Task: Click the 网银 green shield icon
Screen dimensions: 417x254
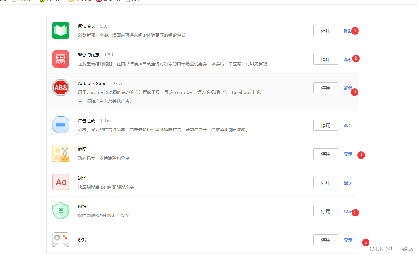Action: (61, 211)
